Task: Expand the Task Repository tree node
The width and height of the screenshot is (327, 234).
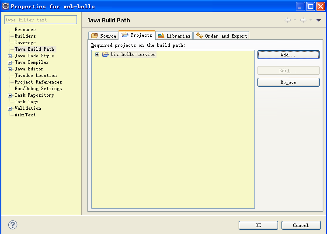Action: [10, 95]
